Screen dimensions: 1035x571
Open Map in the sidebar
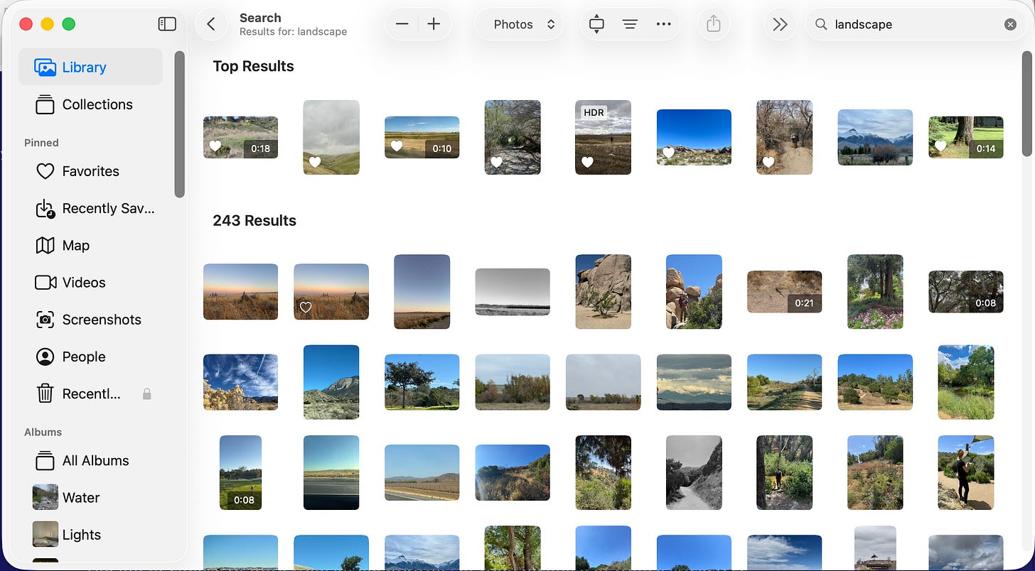click(x=90, y=245)
